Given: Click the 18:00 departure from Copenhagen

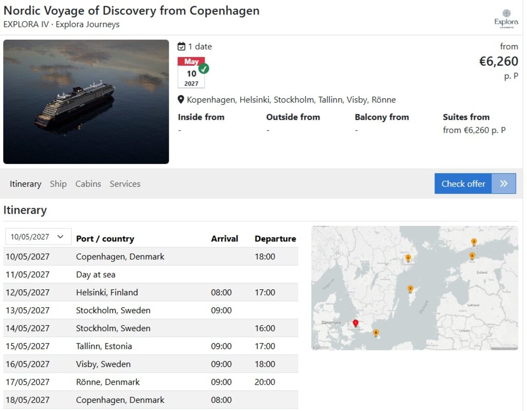Looking at the screenshot, I should tap(265, 256).
